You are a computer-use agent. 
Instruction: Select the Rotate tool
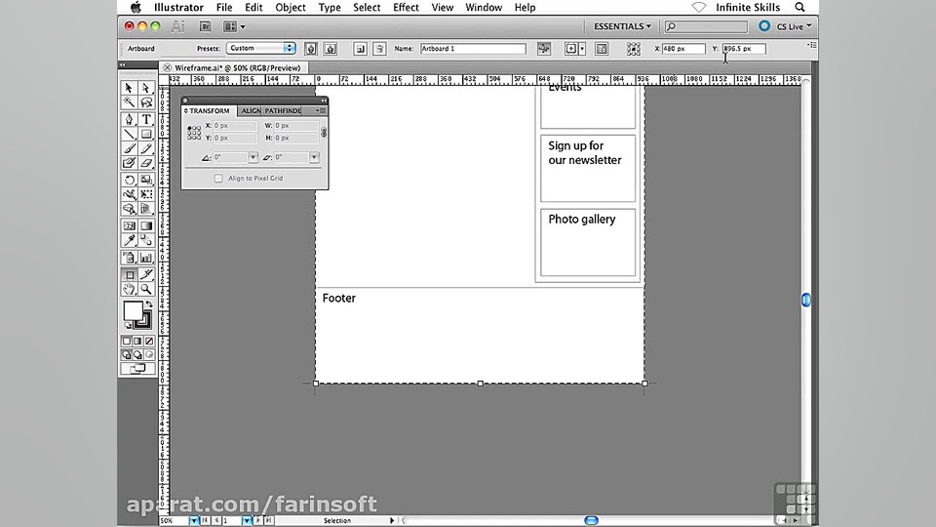[x=129, y=180]
